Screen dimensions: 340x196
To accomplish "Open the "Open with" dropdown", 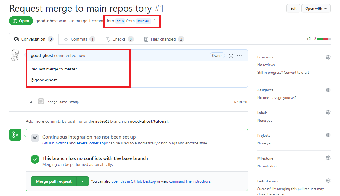I will (316, 8).
